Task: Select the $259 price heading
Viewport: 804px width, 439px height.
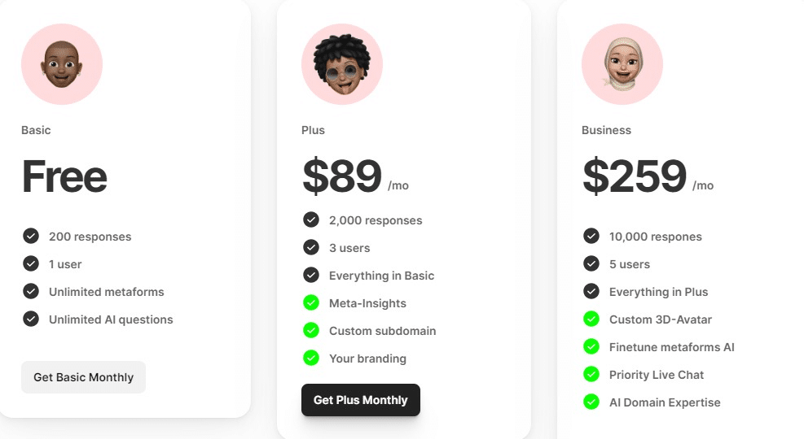Action: 635,176
